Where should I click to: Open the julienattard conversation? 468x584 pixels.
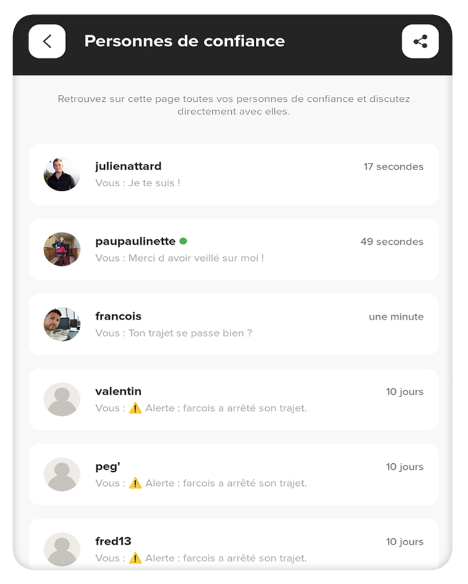[x=234, y=175]
